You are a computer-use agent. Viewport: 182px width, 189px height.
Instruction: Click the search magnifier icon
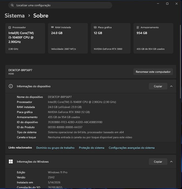click(x=12, y=5)
